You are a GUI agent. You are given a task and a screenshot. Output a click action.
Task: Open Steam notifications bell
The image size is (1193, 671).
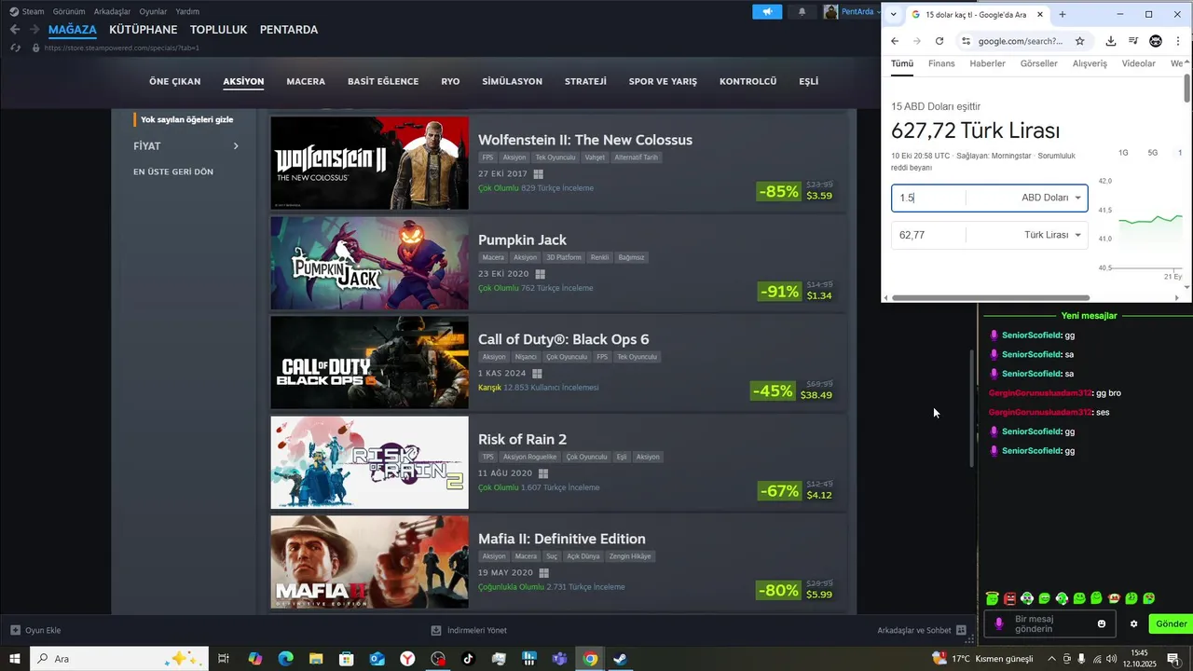click(x=802, y=12)
